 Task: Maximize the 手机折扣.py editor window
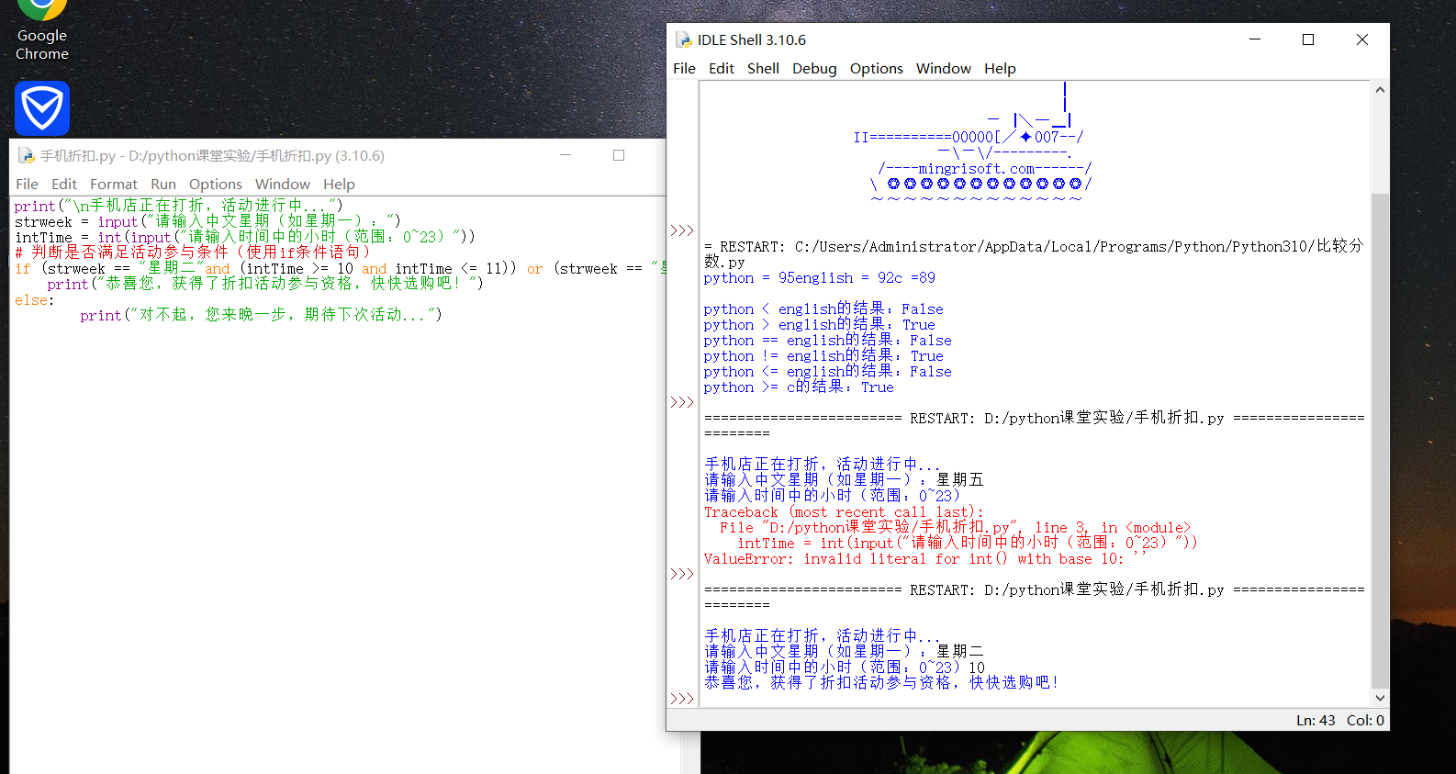(619, 155)
